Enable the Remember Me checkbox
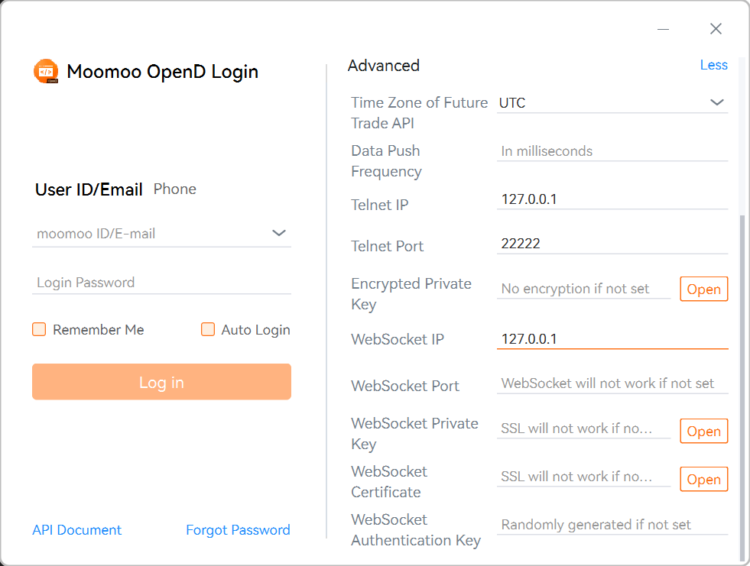The width and height of the screenshot is (750, 566). pyautogui.click(x=39, y=329)
